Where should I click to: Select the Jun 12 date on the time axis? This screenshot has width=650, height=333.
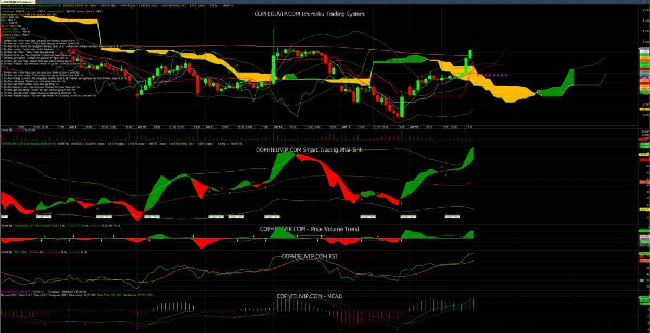click(x=279, y=126)
